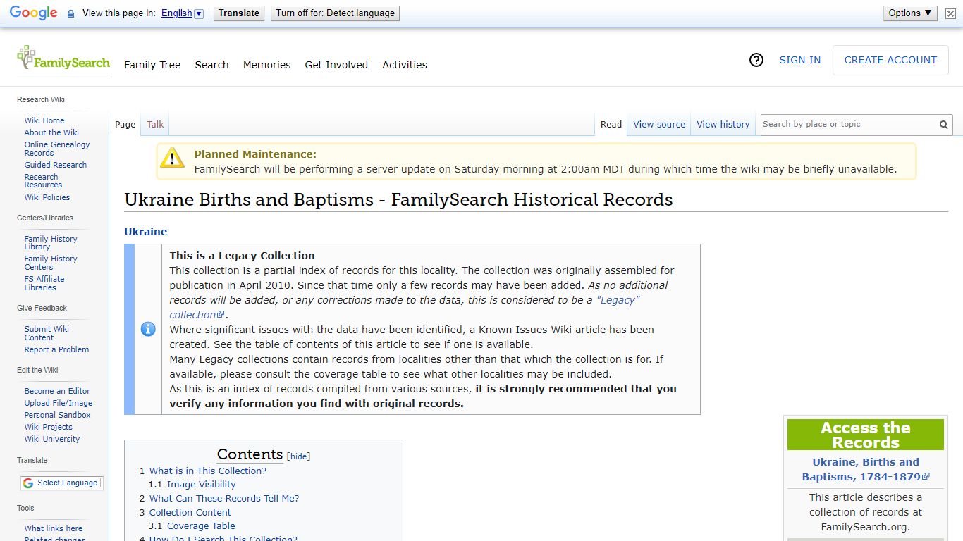Open the Memories menu
963x541 pixels.
pos(266,65)
